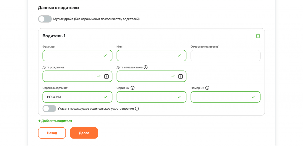Focus the Фамилия input field
Screen dimensions: 303x146
coord(72,56)
